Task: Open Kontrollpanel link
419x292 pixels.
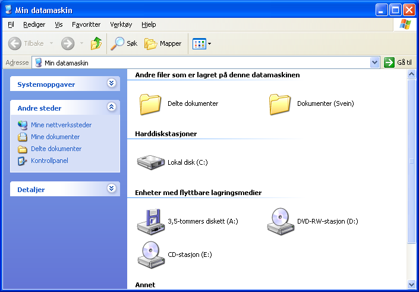Action: (49, 161)
